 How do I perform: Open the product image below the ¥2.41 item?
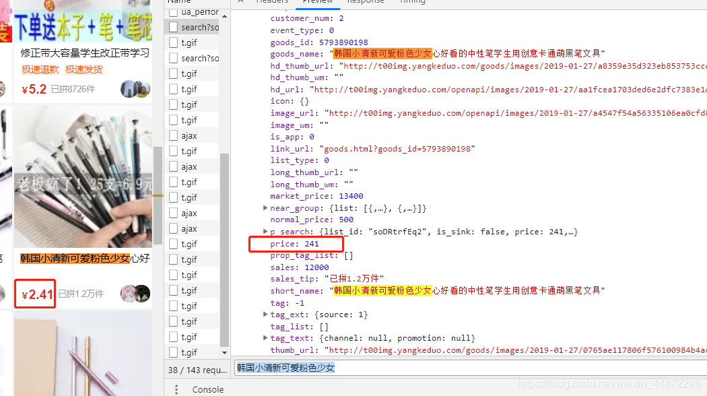83,354
